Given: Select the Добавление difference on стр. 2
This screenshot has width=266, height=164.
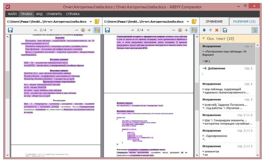Looking at the screenshot, I should (x=227, y=73).
